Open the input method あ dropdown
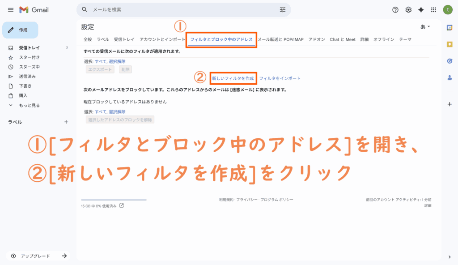The image size is (458, 265). 425,27
